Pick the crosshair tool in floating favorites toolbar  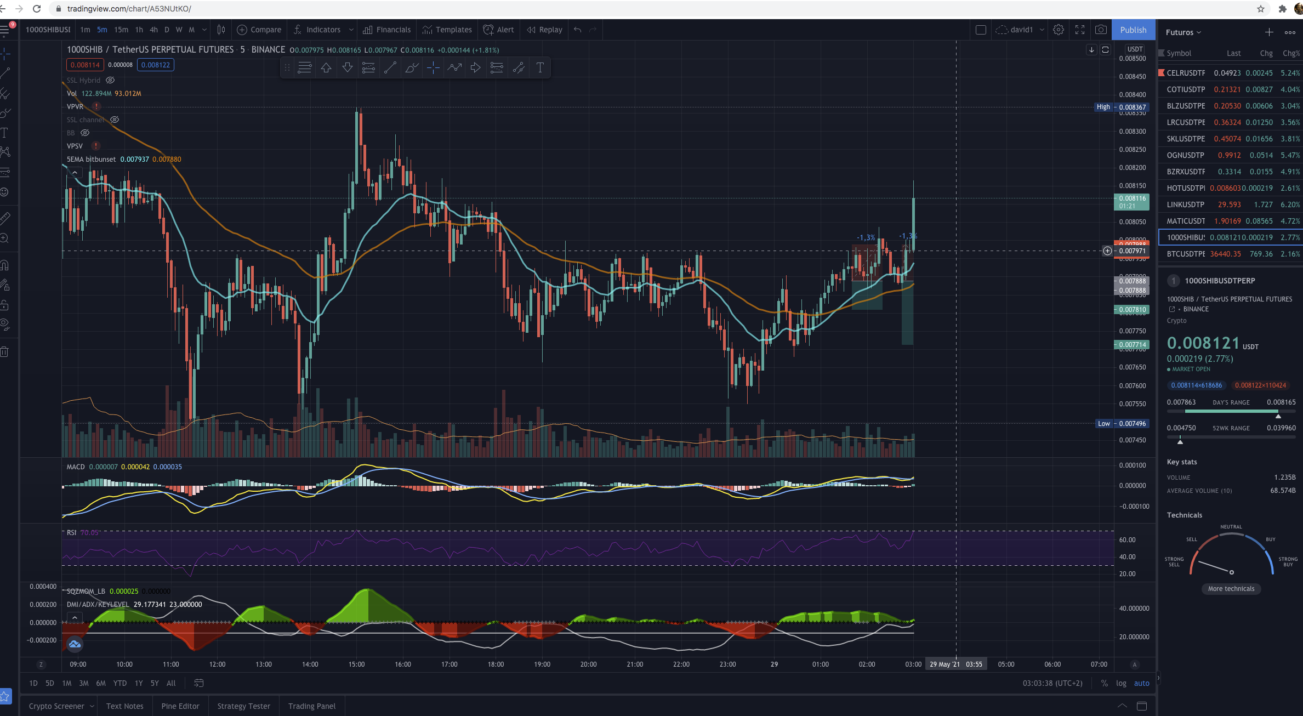(433, 67)
